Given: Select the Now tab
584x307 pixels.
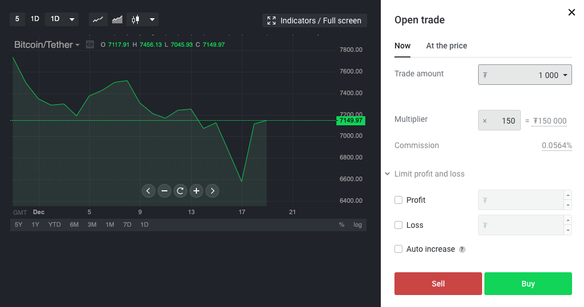Looking at the screenshot, I should click(402, 46).
